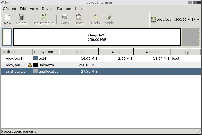Select the /dev/sda2 block in disk map
Screen dimensions: 202x135
click(97, 37)
